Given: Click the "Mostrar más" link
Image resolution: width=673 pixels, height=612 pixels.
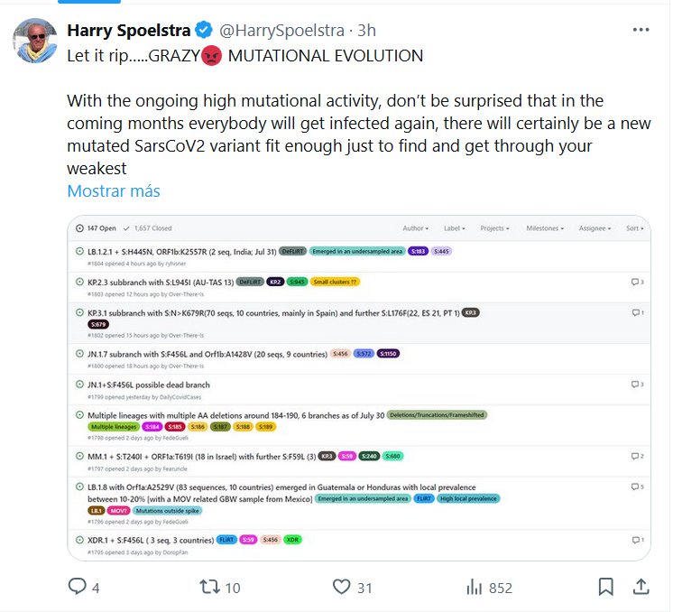Looking at the screenshot, I should 114,190.
